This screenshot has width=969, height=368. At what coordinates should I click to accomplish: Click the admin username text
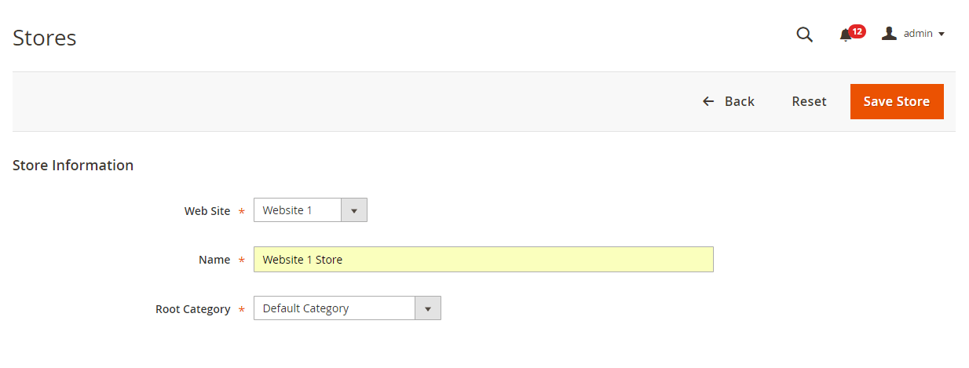pos(918,34)
